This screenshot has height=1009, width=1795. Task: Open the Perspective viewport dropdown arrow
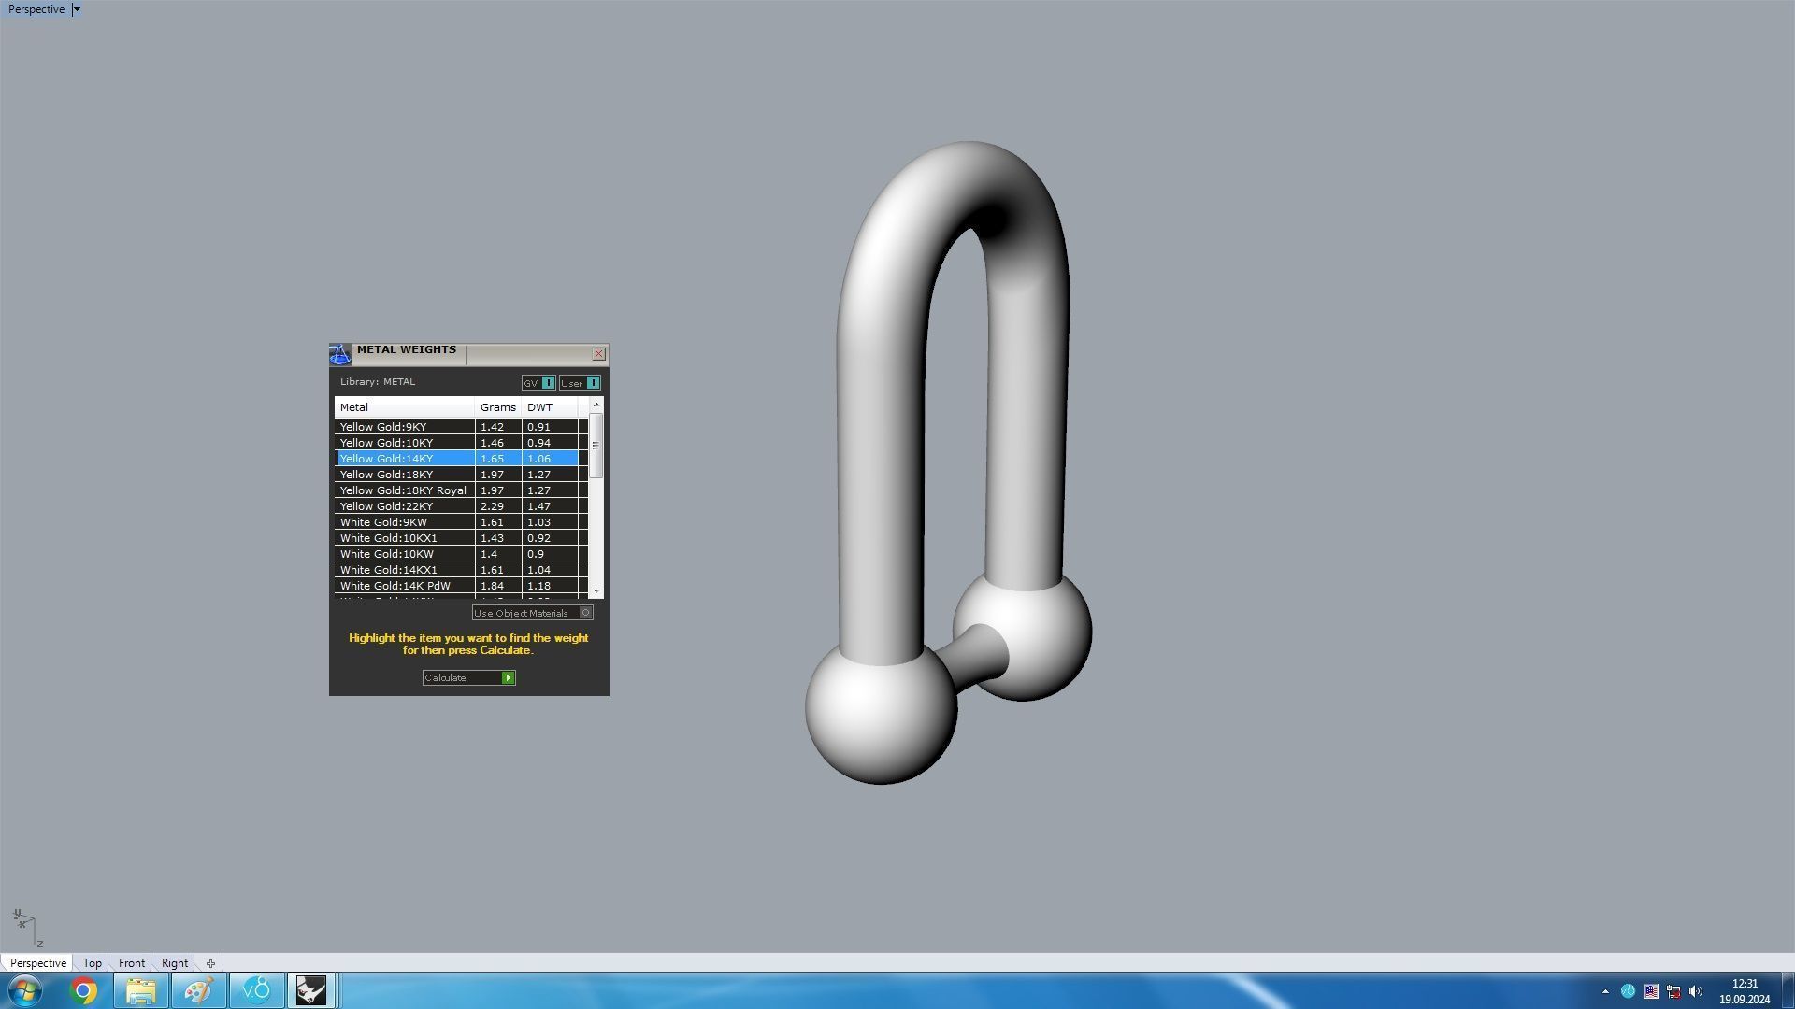click(x=77, y=9)
